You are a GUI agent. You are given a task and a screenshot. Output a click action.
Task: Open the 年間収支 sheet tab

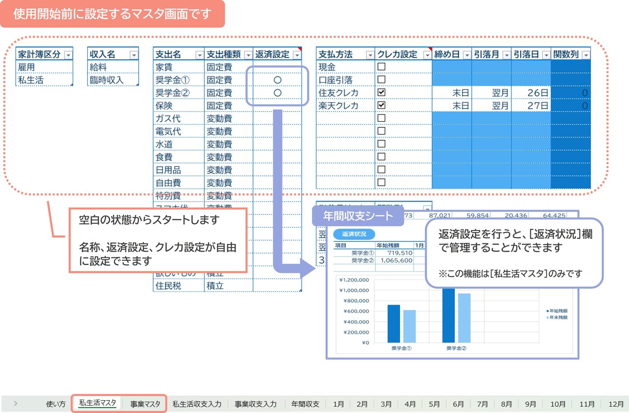(305, 404)
